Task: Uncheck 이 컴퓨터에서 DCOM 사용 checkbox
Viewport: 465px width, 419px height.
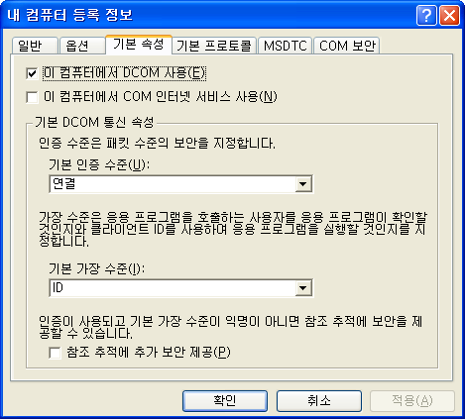Action: click(x=32, y=73)
